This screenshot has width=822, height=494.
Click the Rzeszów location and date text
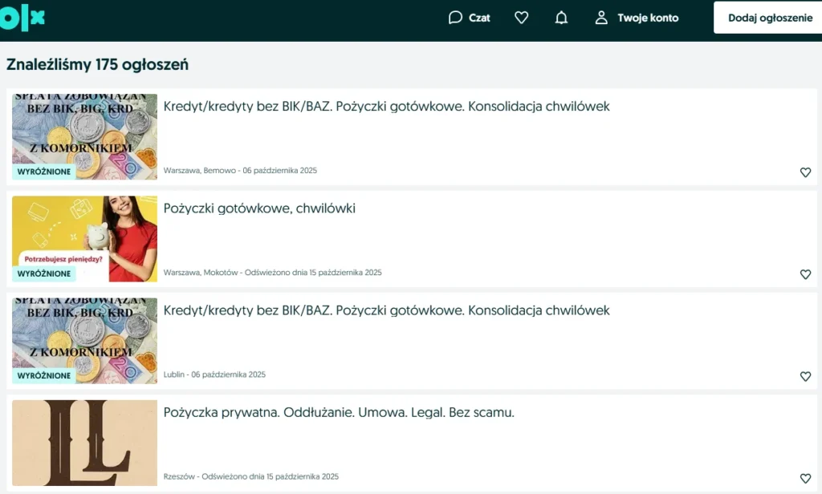pyautogui.click(x=250, y=476)
